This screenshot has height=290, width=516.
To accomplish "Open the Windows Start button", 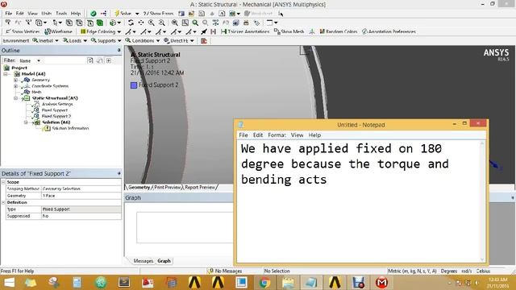I will point(9,283).
